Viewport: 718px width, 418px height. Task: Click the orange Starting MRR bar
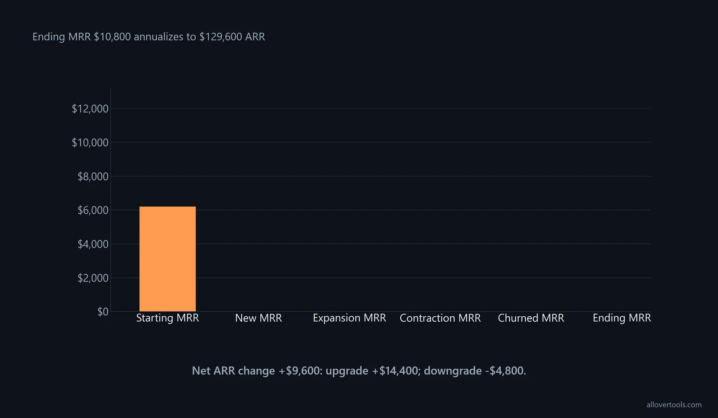pos(167,259)
